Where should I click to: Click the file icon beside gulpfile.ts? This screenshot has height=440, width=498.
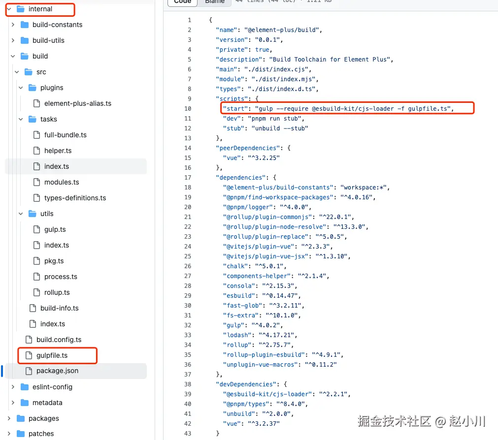29,355
